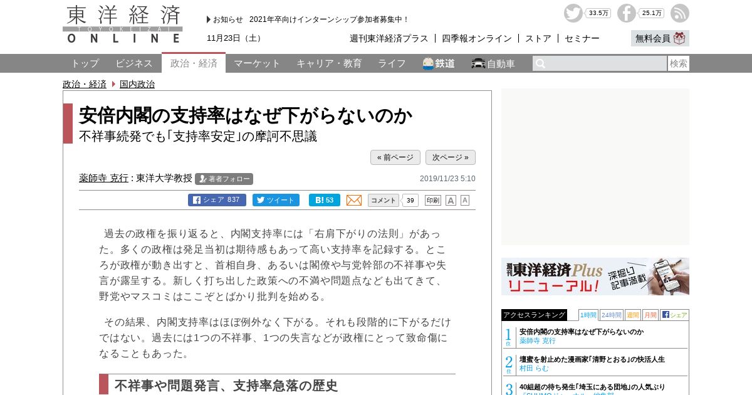The width and height of the screenshot is (752, 395).
Task: Open ranking article 40組超の待ち発生「埼玉にある団地」
Action: tap(592, 387)
